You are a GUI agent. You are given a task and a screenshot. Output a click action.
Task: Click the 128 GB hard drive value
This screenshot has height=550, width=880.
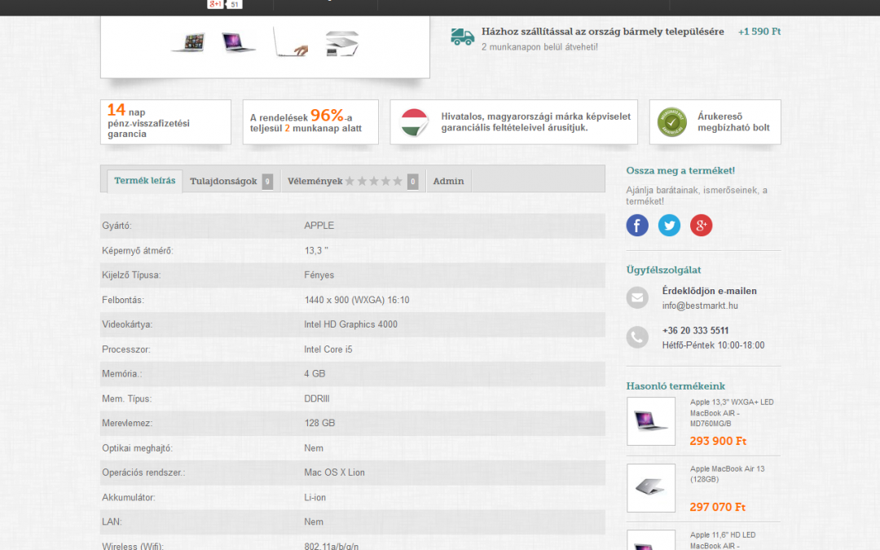tap(320, 423)
